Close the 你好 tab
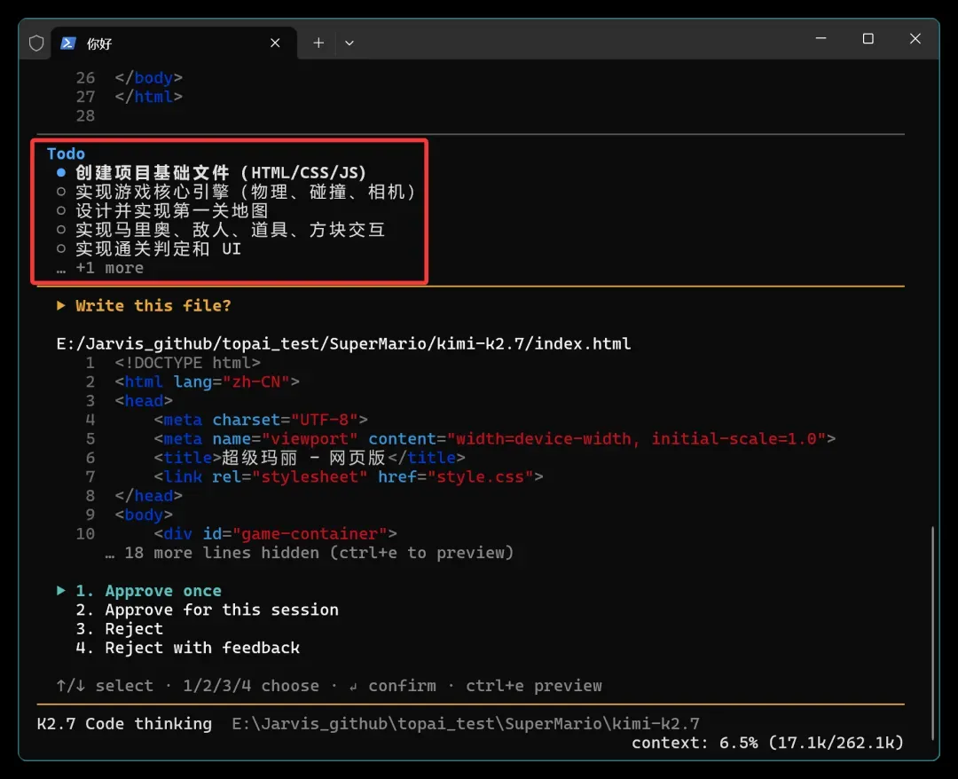Viewport: 958px width, 779px height. click(275, 43)
